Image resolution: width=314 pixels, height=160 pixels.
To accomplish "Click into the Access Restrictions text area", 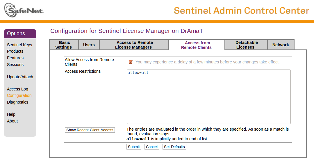I will [x=208, y=97].
